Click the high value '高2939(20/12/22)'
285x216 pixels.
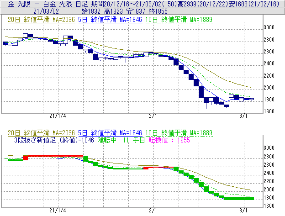coord(203,4)
